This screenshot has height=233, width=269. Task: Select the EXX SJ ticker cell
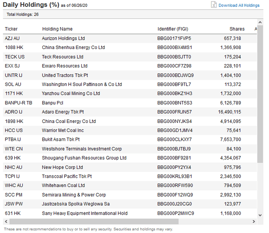(12, 66)
